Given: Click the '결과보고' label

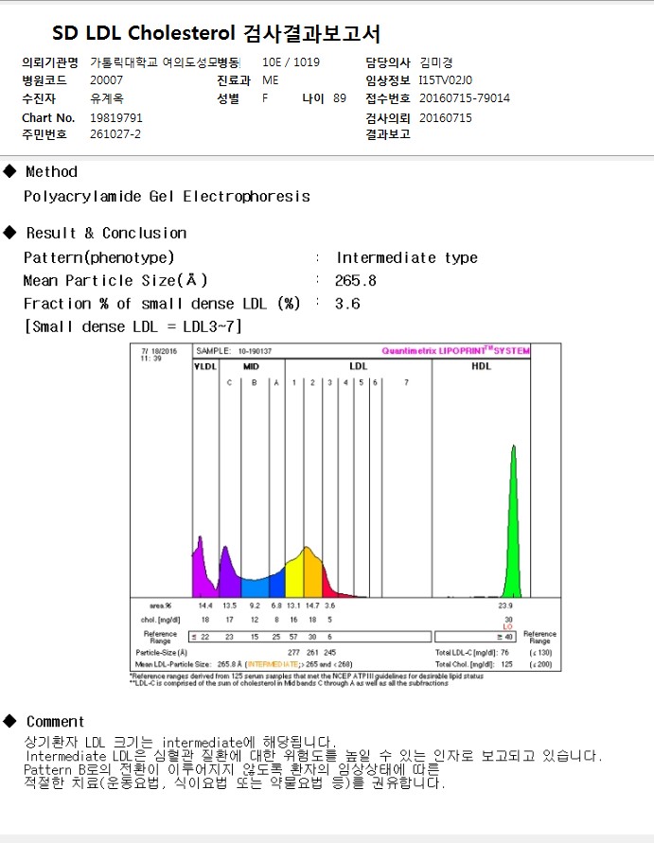Looking at the screenshot, I should [x=388, y=134].
